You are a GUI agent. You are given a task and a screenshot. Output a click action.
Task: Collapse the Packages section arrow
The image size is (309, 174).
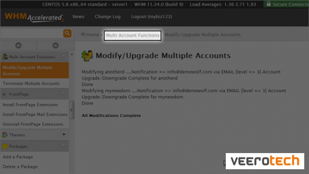tap(64, 146)
